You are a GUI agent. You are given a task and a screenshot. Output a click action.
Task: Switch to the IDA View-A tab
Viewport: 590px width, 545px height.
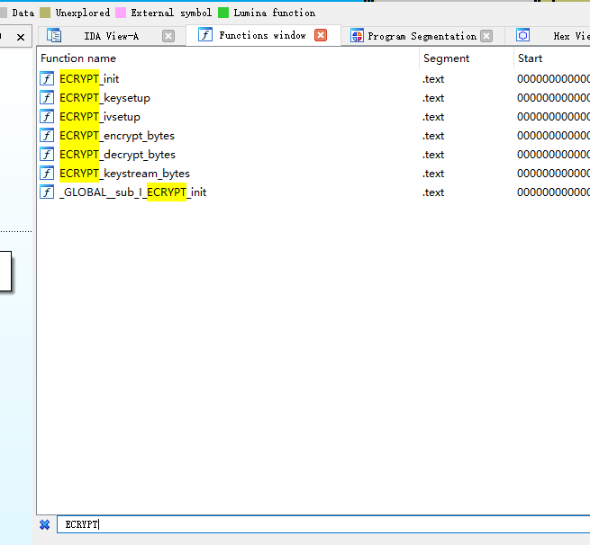click(x=112, y=36)
